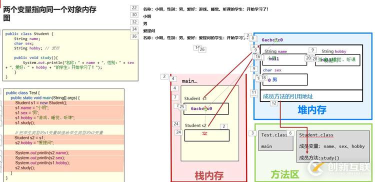Select animation marker 3 beside Test.class

click(x=252, y=133)
